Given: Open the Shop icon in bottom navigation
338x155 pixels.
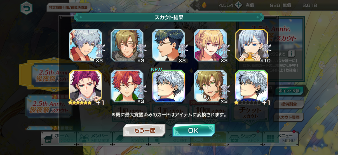Looking at the screenshot, I should click(234, 139).
